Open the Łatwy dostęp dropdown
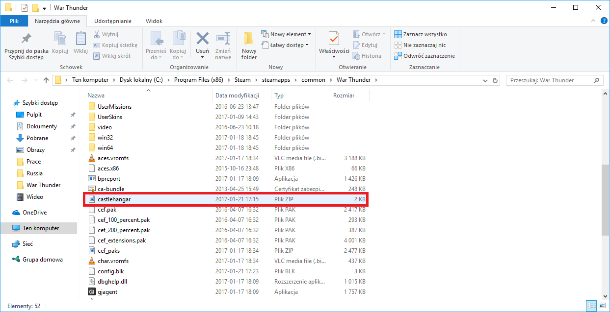 pyautogui.click(x=285, y=45)
